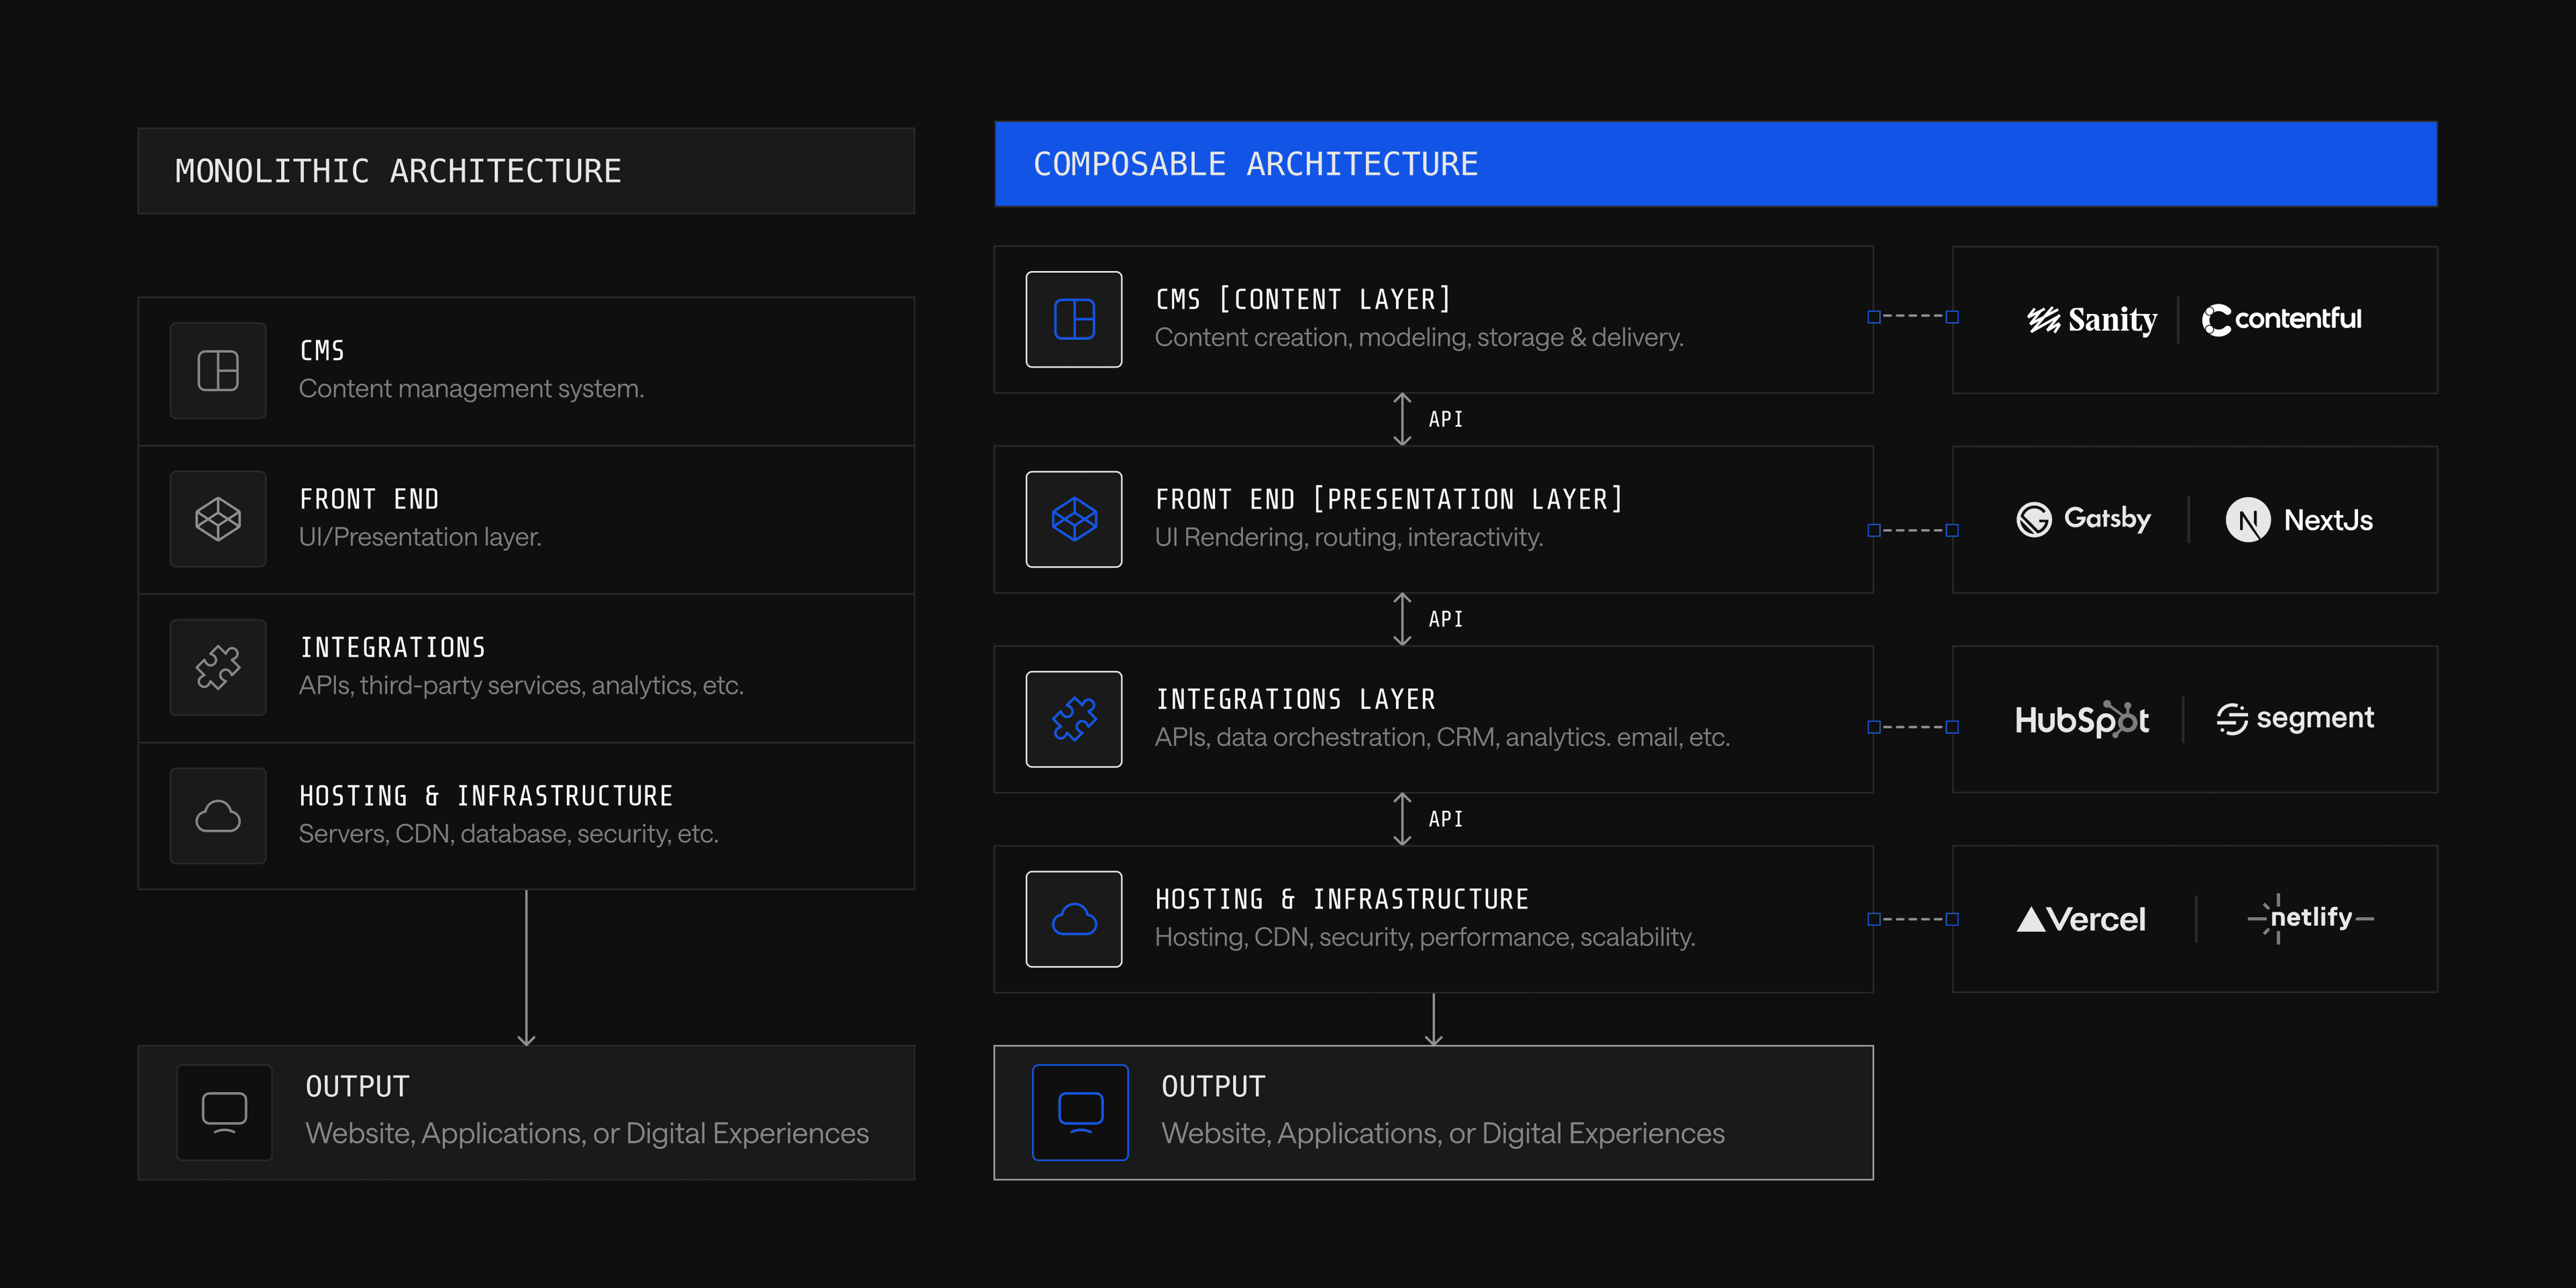
Task: Click the Segment logo
Action: pyautogui.click(x=2295, y=718)
